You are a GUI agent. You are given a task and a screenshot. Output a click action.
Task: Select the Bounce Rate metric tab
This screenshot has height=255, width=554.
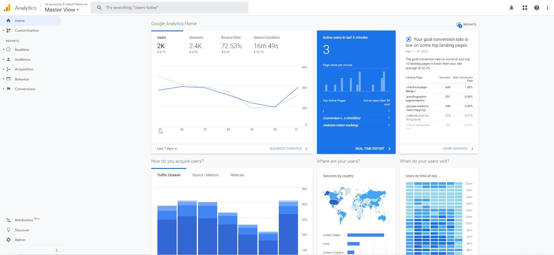pos(231,45)
